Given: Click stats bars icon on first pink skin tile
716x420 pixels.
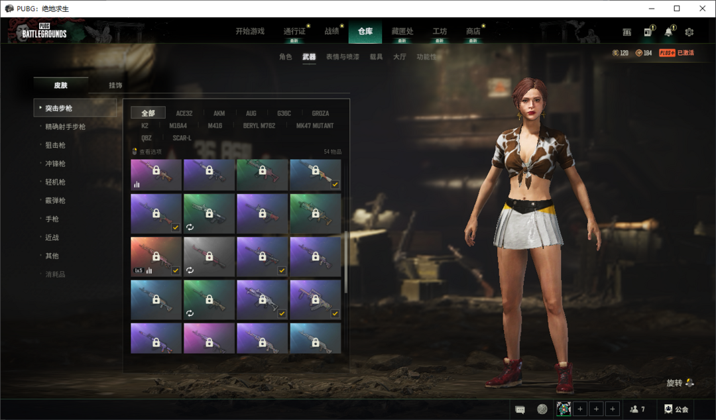Looking at the screenshot, I should (137, 184).
